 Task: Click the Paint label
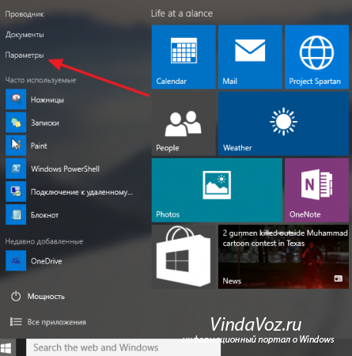[x=39, y=146]
